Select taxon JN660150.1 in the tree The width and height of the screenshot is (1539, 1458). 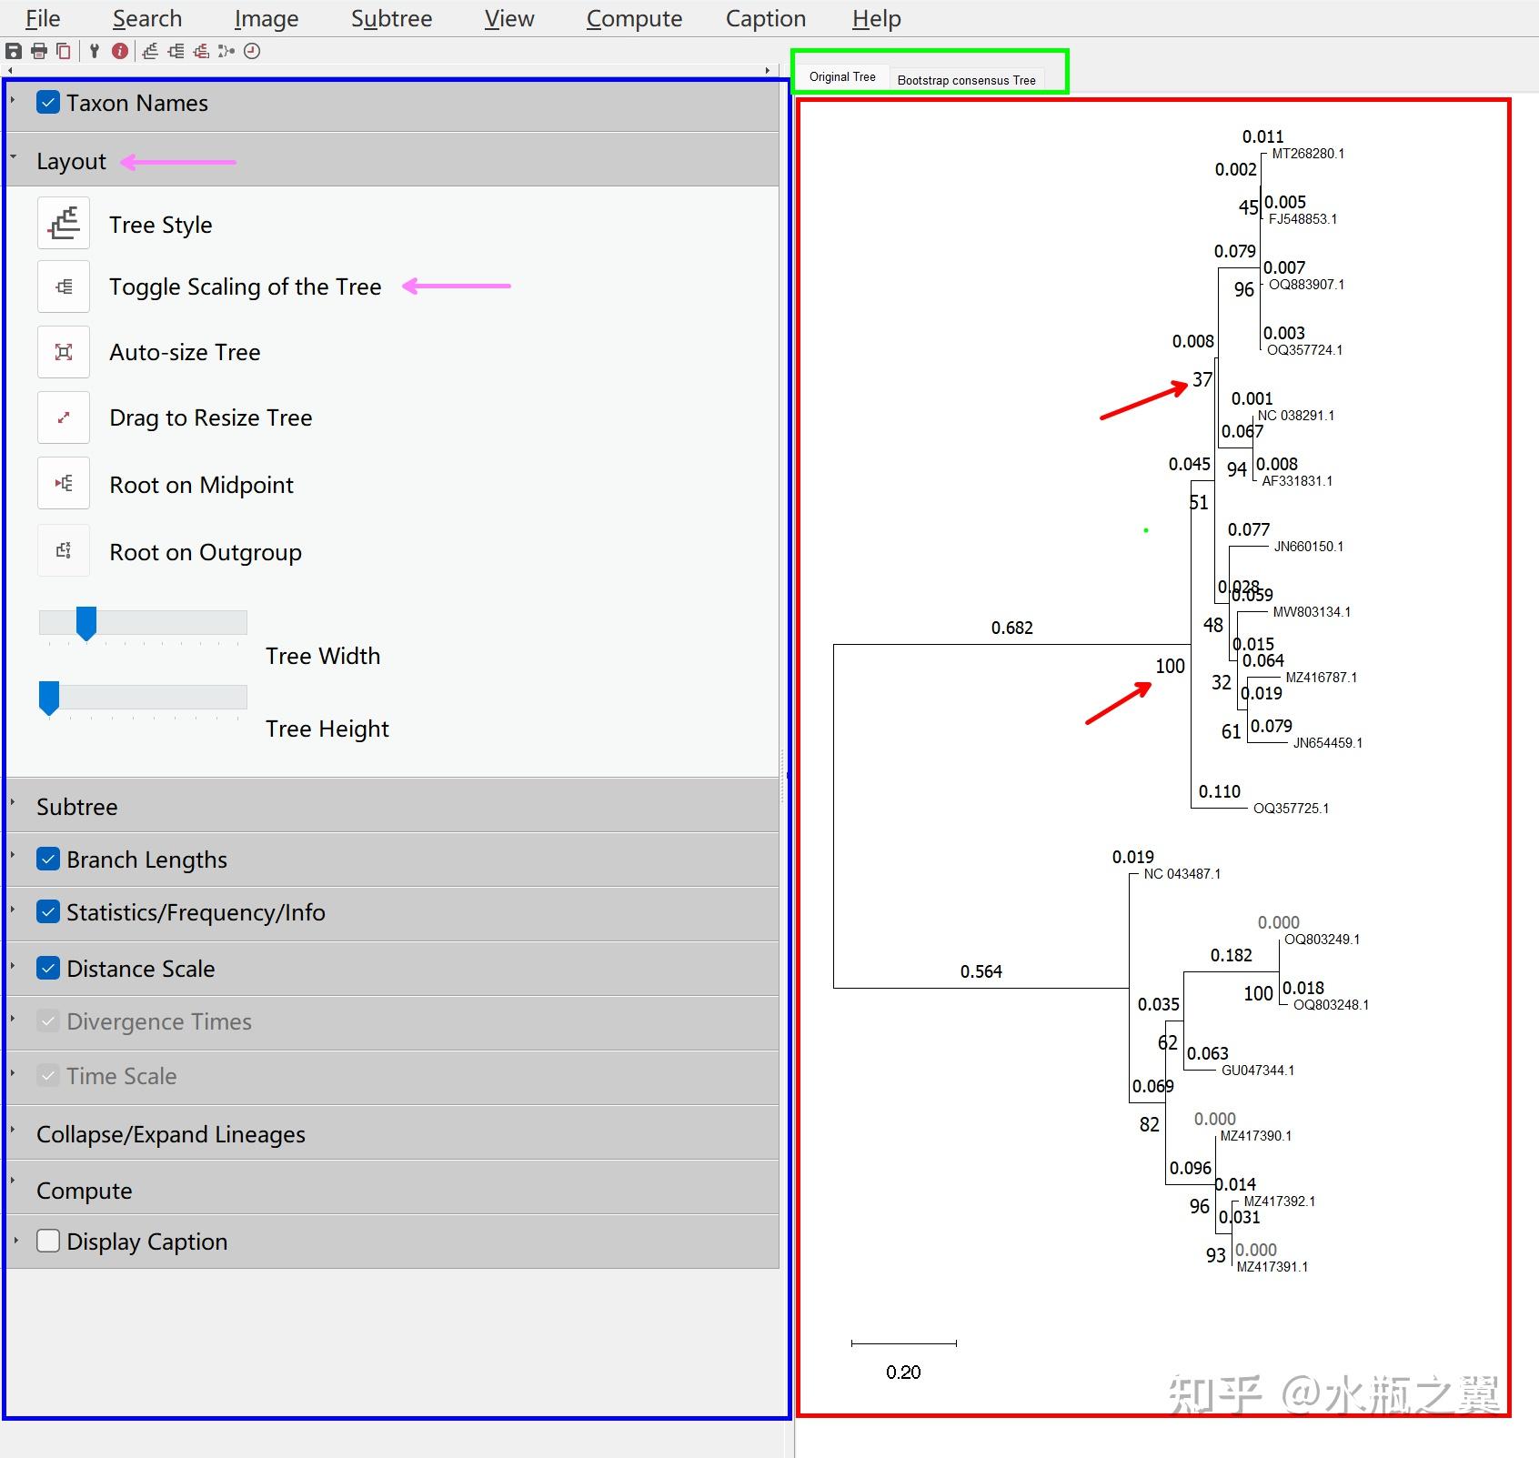click(1309, 547)
